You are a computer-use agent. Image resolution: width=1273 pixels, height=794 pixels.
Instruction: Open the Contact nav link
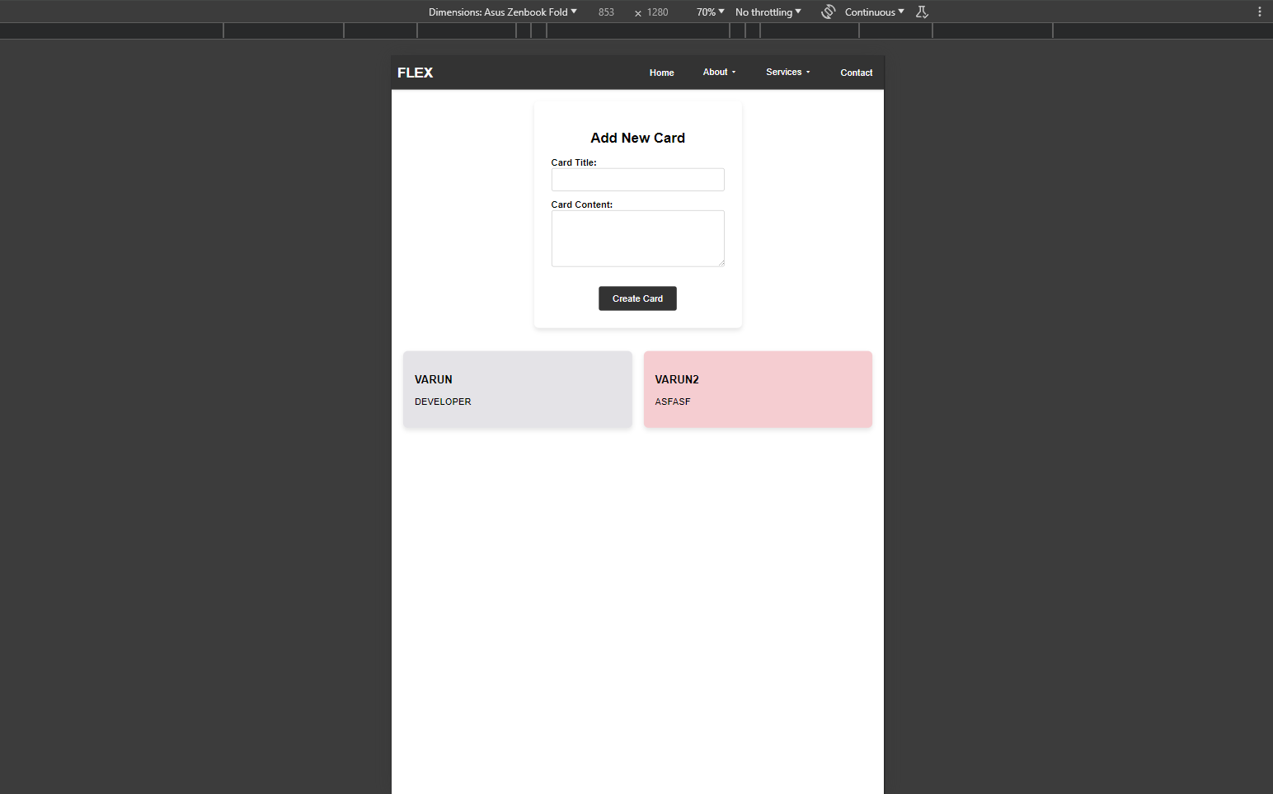pyautogui.click(x=856, y=73)
